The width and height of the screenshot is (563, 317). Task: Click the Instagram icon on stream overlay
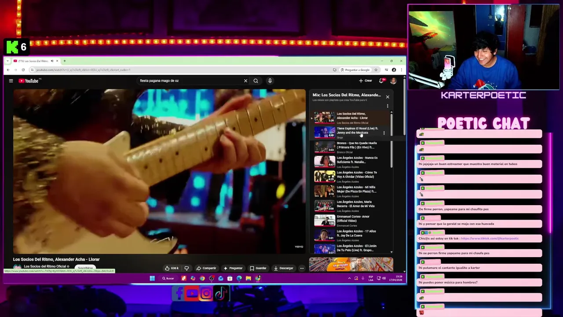[206, 293]
